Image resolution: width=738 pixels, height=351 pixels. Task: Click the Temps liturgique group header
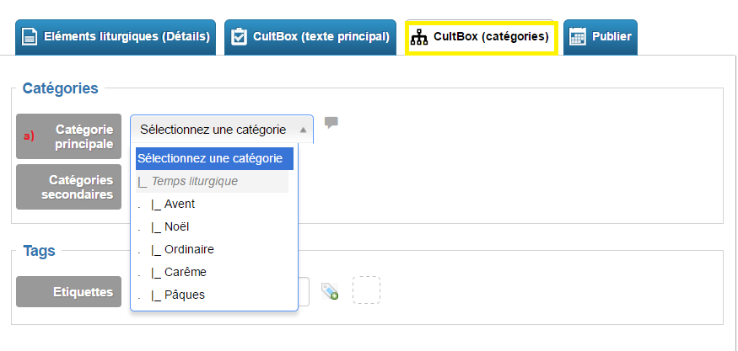click(x=213, y=181)
